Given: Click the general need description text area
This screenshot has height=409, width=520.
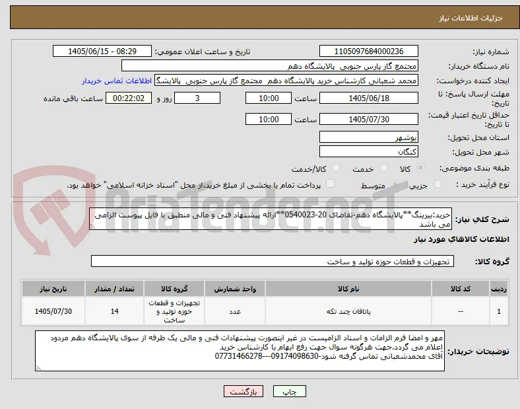Looking at the screenshot, I should pos(271,219).
